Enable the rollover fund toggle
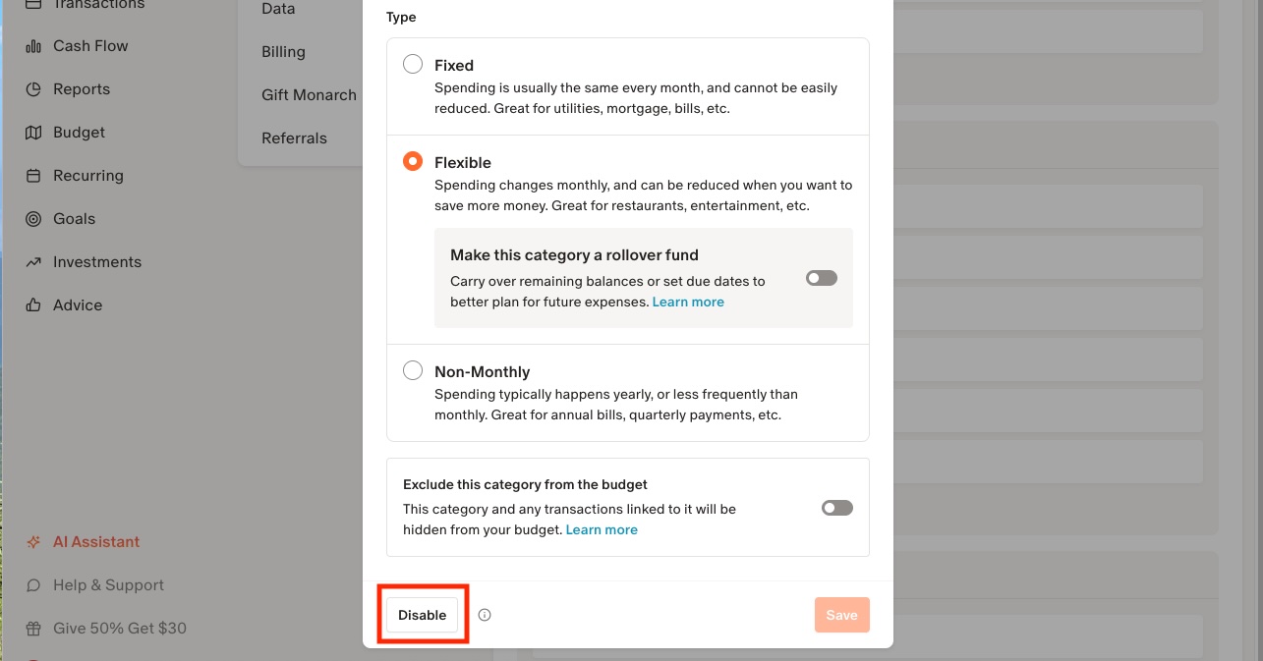The width and height of the screenshot is (1263, 661). 821,278
